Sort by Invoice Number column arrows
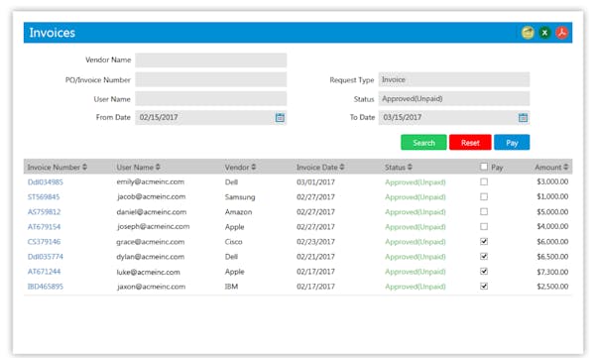This screenshot has width=595, height=358. pos(84,167)
